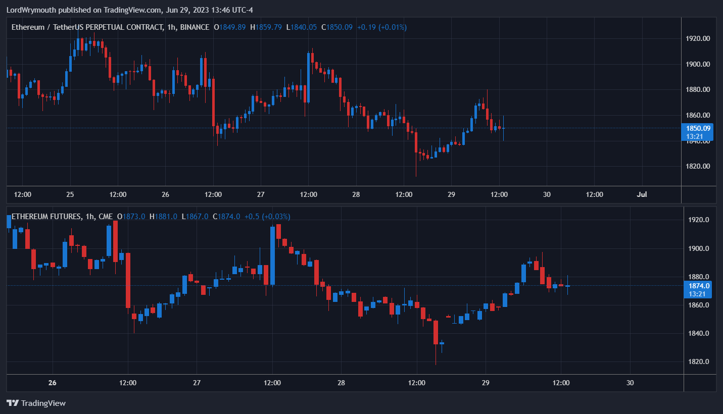Click the 1920.0 price axis label, bottom chart

click(699, 220)
